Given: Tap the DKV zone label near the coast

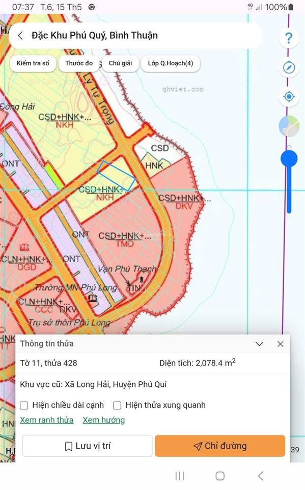Looking at the screenshot, I should tap(184, 206).
